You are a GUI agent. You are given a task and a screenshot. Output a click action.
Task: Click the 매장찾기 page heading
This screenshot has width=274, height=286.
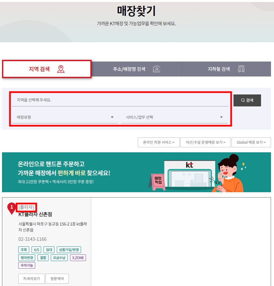pyautogui.click(x=136, y=11)
